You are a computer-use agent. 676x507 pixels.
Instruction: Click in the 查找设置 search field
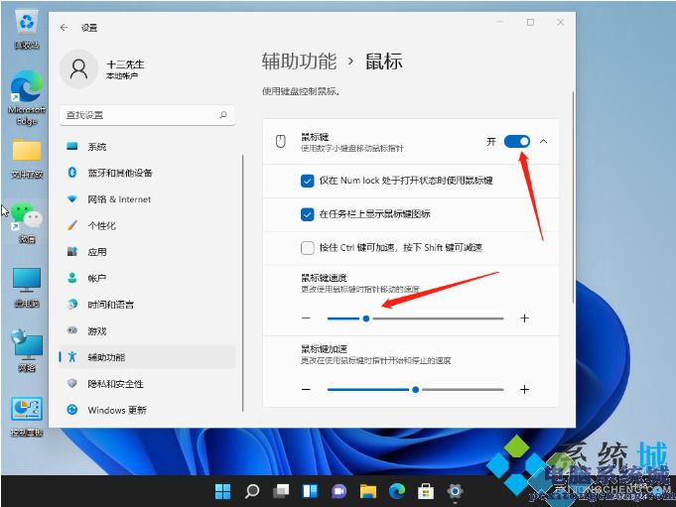pyautogui.click(x=147, y=115)
